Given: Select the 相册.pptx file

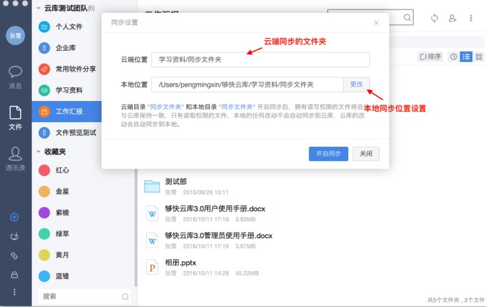Looking at the screenshot, I should point(181,263).
